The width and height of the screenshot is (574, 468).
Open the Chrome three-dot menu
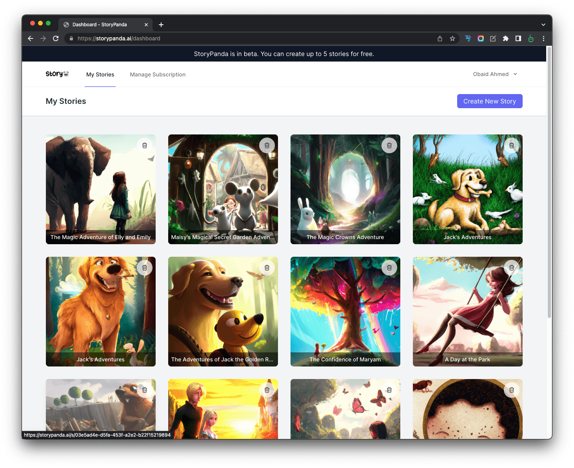(x=543, y=38)
